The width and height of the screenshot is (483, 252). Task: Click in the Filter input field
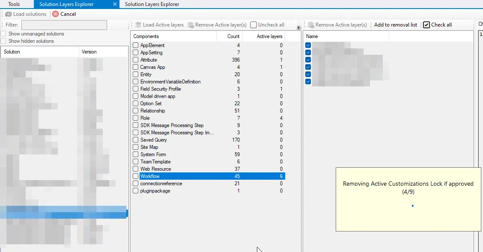(x=64, y=25)
